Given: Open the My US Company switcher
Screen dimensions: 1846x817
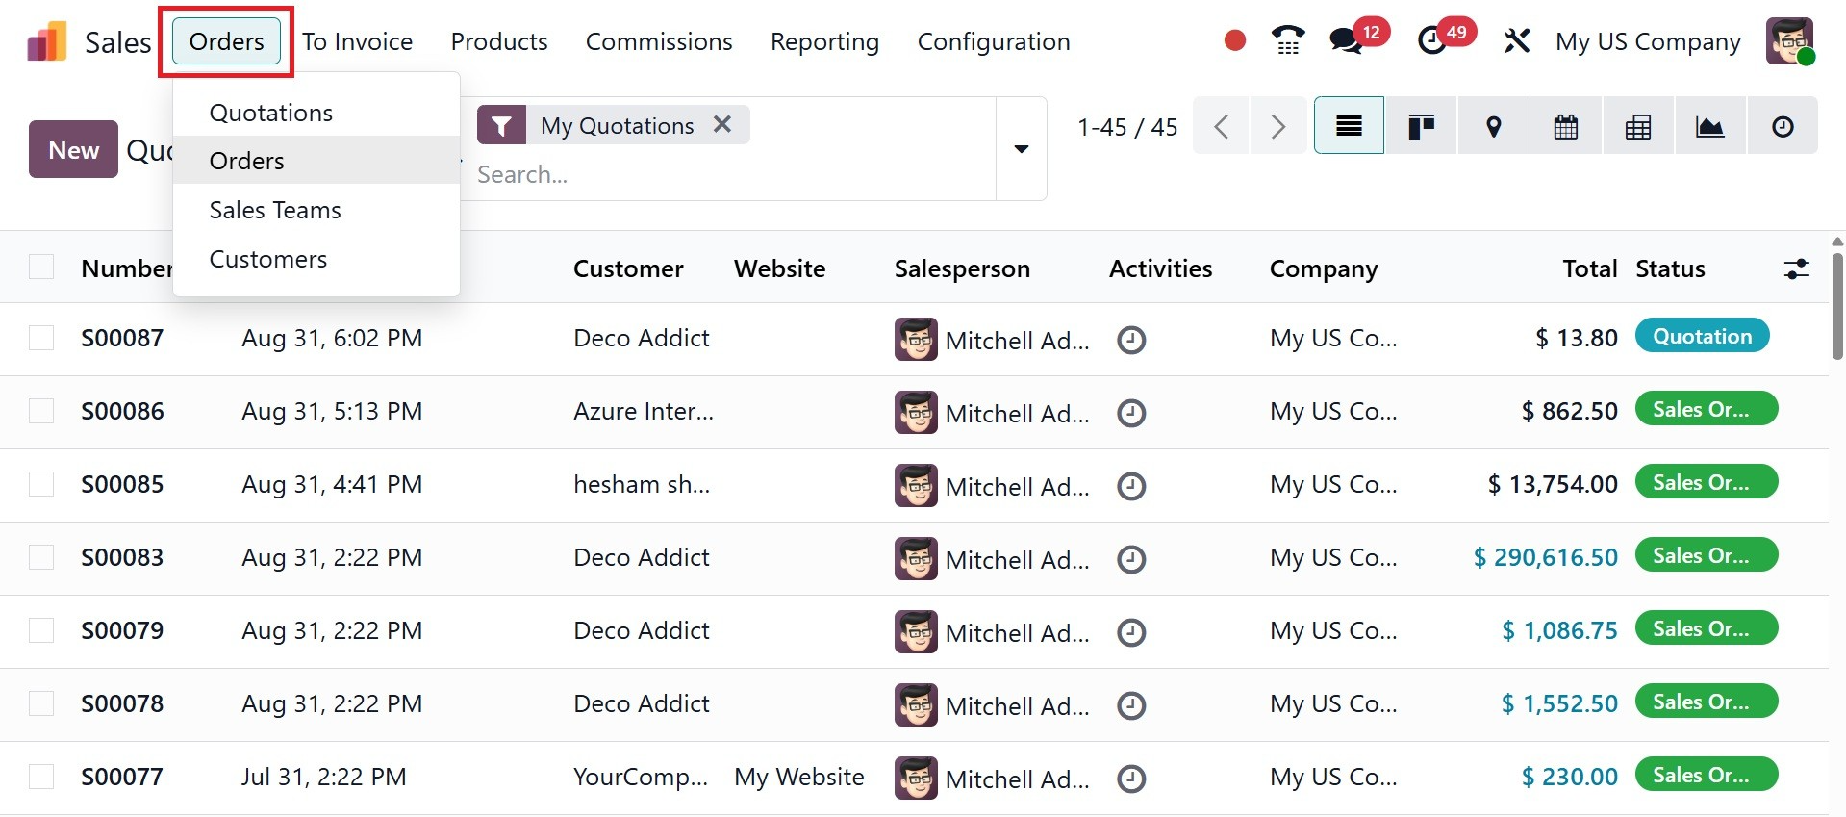Looking at the screenshot, I should [1647, 41].
